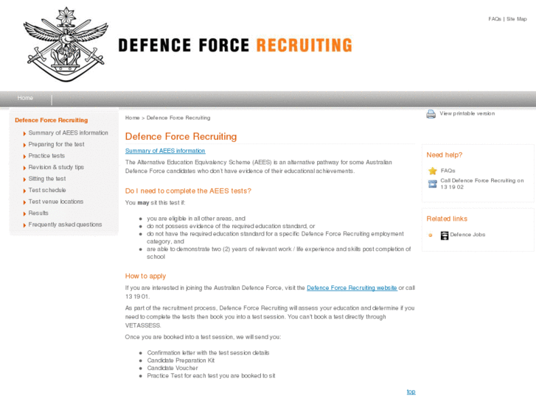Click the Do I need to complete the AEES tests? heading
The width and height of the screenshot is (536, 401).
click(x=188, y=191)
